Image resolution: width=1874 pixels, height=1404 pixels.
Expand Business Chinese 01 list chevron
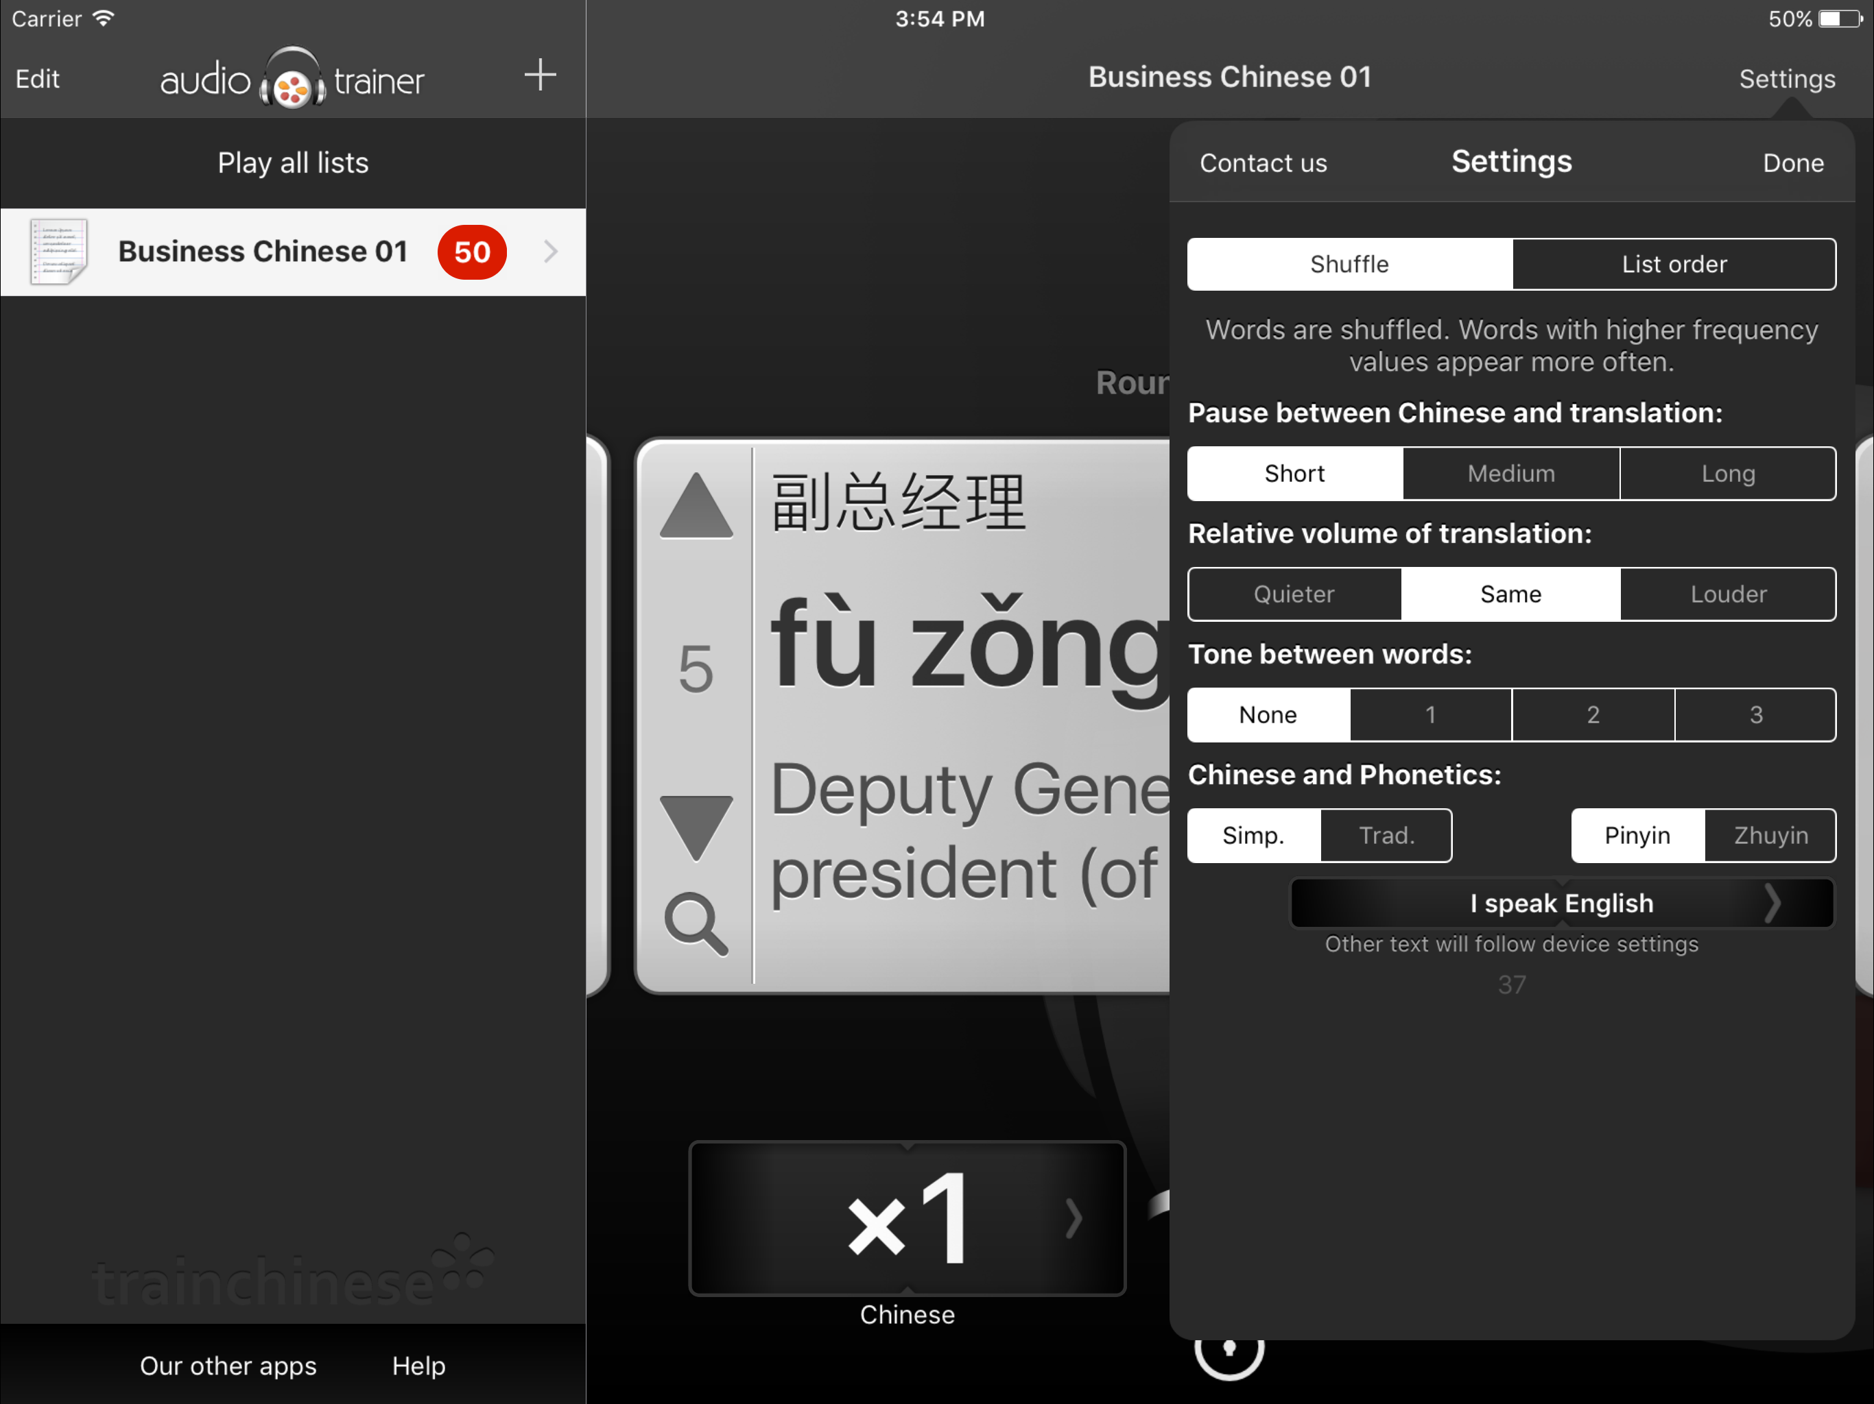tap(551, 252)
